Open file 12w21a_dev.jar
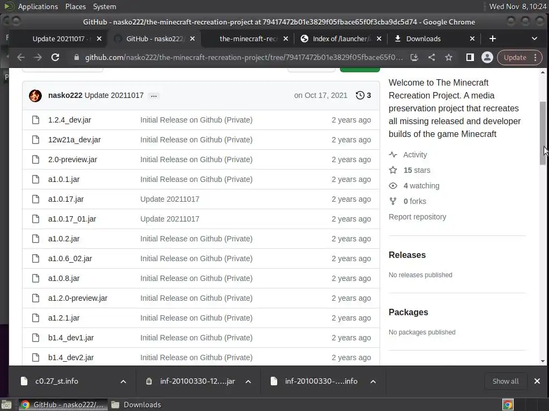The height and width of the screenshot is (411, 549). tap(75, 140)
